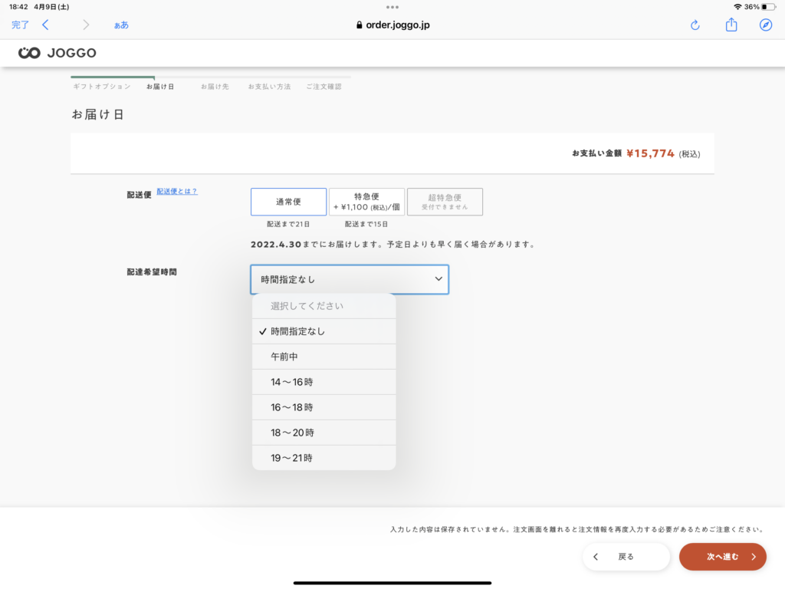Tap the compass open-in-Safari icon
The height and width of the screenshot is (589, 785).
(x=765, y=25)
